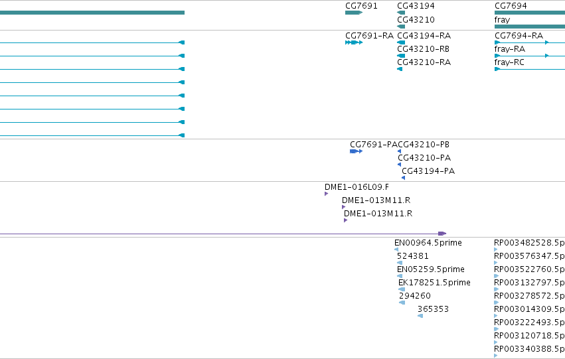The width and height of the screenshot is (565, 359).
Task: Click the CG7691-RA transcript label
Action: (369, 36)
